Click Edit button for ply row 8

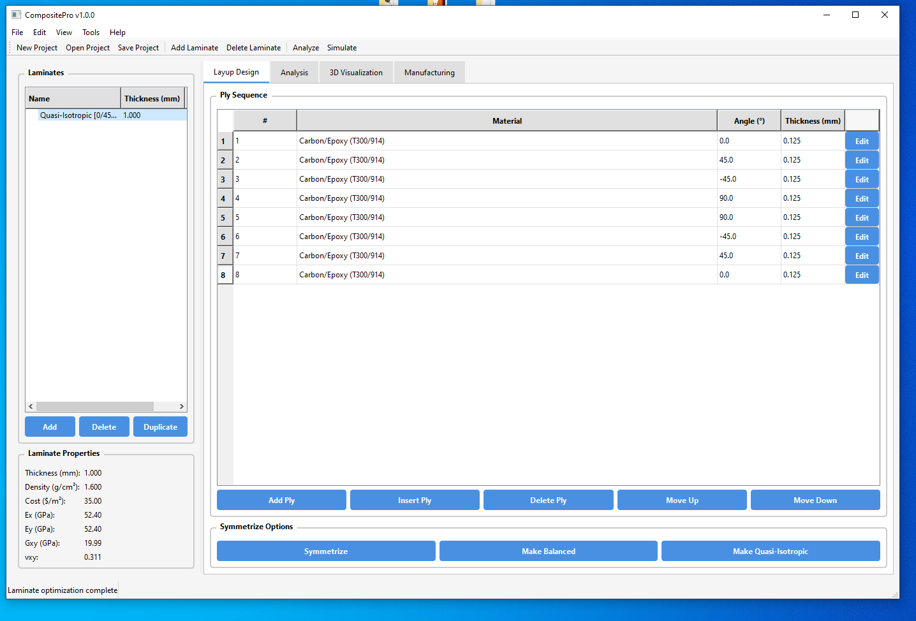pyautogui.click(x=862, y=275)
